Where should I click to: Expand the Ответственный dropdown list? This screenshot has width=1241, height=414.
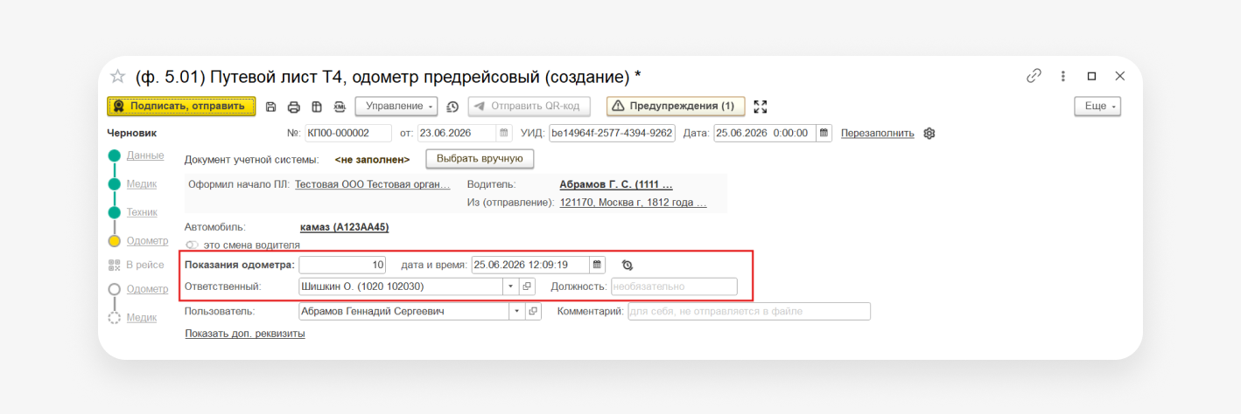(x=510, y=286)
